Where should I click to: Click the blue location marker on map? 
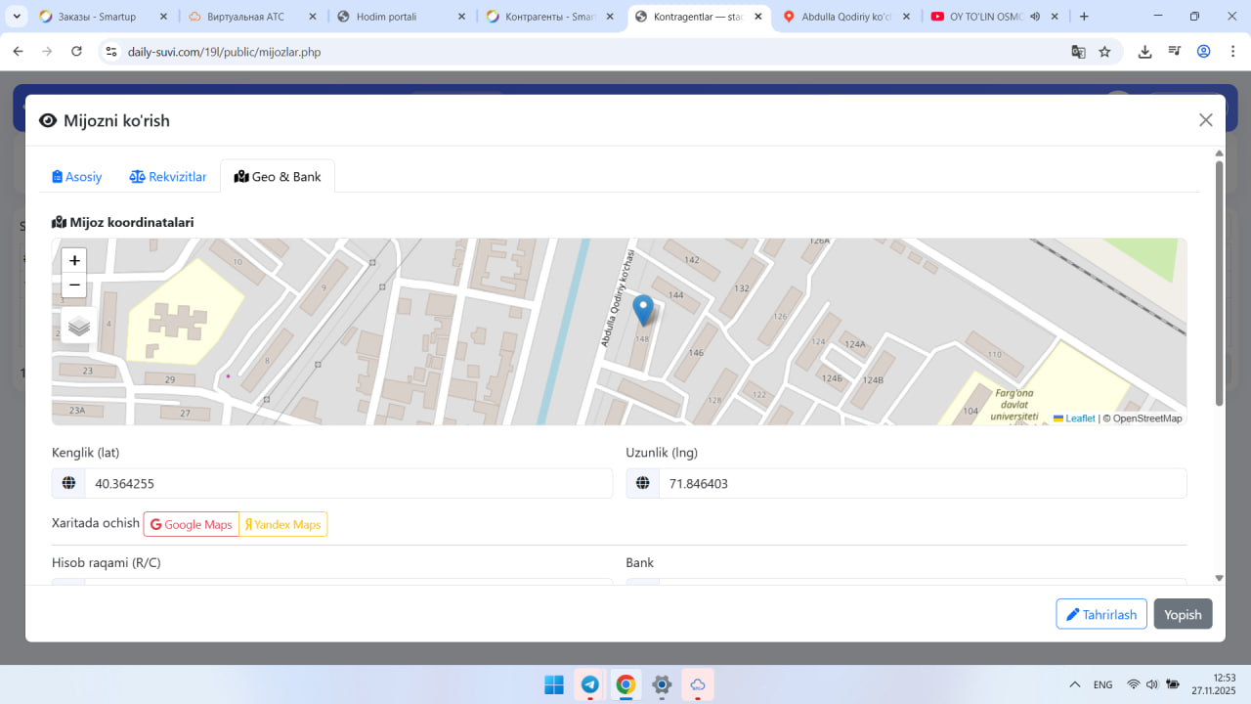point(643,309)
